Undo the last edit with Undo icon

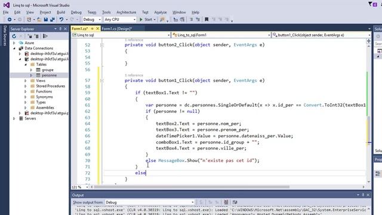coord(61,20)
